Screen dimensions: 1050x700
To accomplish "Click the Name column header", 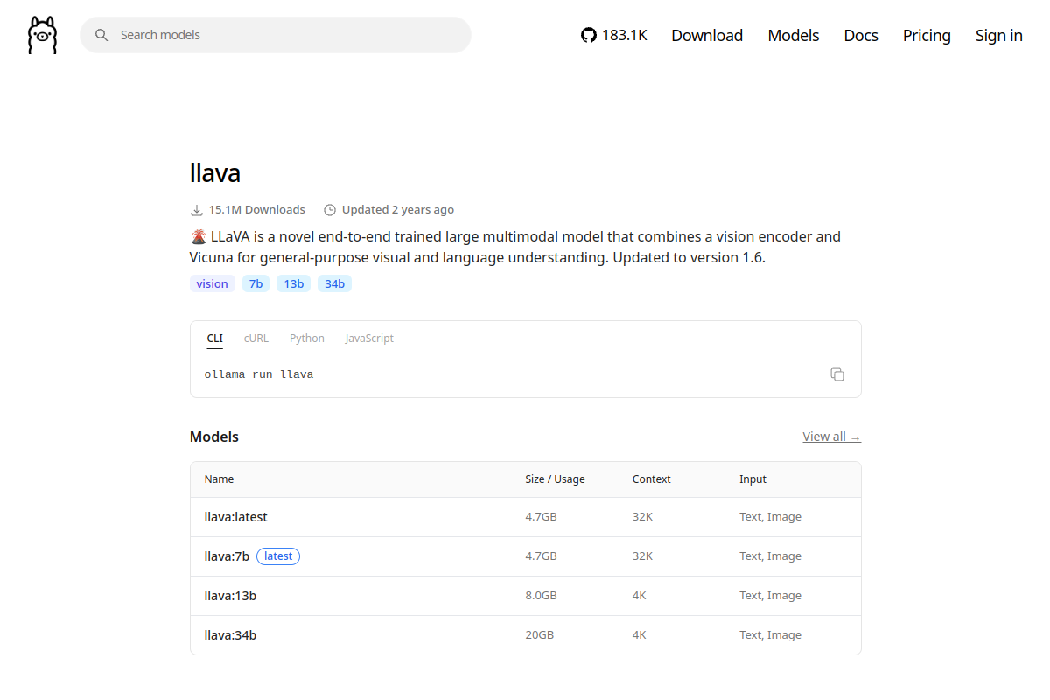I will (x=219, y=479).
